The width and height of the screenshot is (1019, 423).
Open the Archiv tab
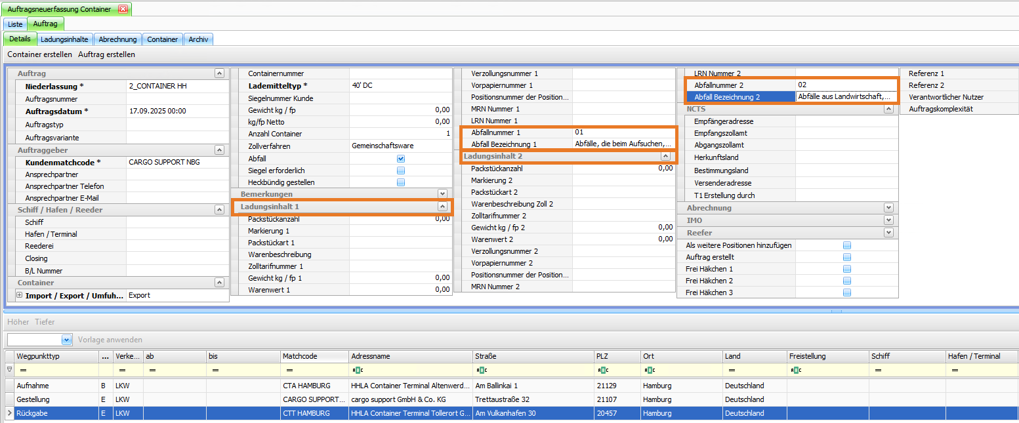pos(198,39)
